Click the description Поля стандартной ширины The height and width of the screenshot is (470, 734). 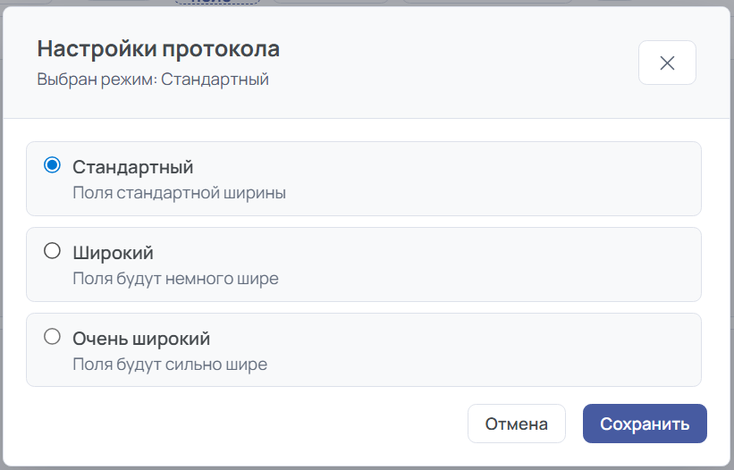(x=179, y=192)
